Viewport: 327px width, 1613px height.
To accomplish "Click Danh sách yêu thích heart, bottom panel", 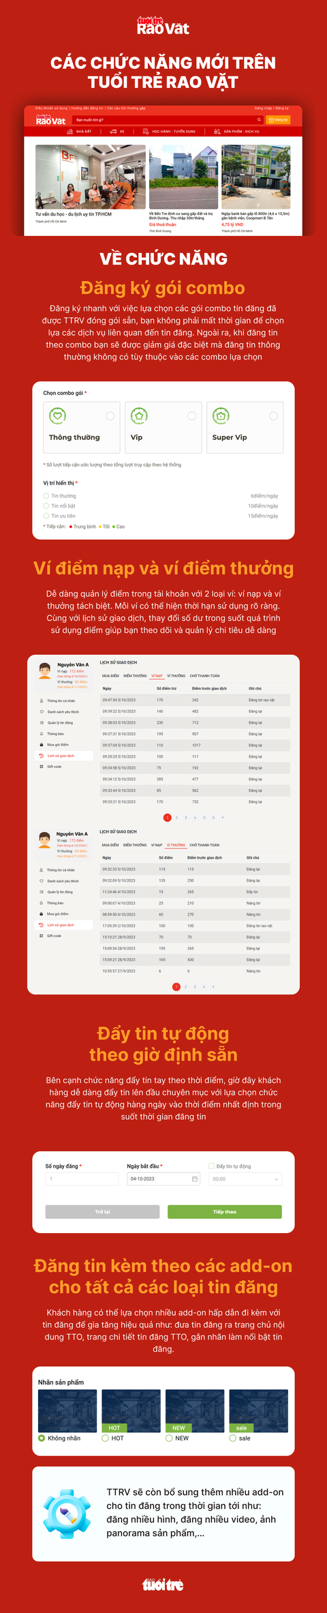I will click(42, 881).
